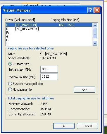Select drive C: HP_PAVILION in list
This screenshot has width=107, height=134.
point(49,25)
